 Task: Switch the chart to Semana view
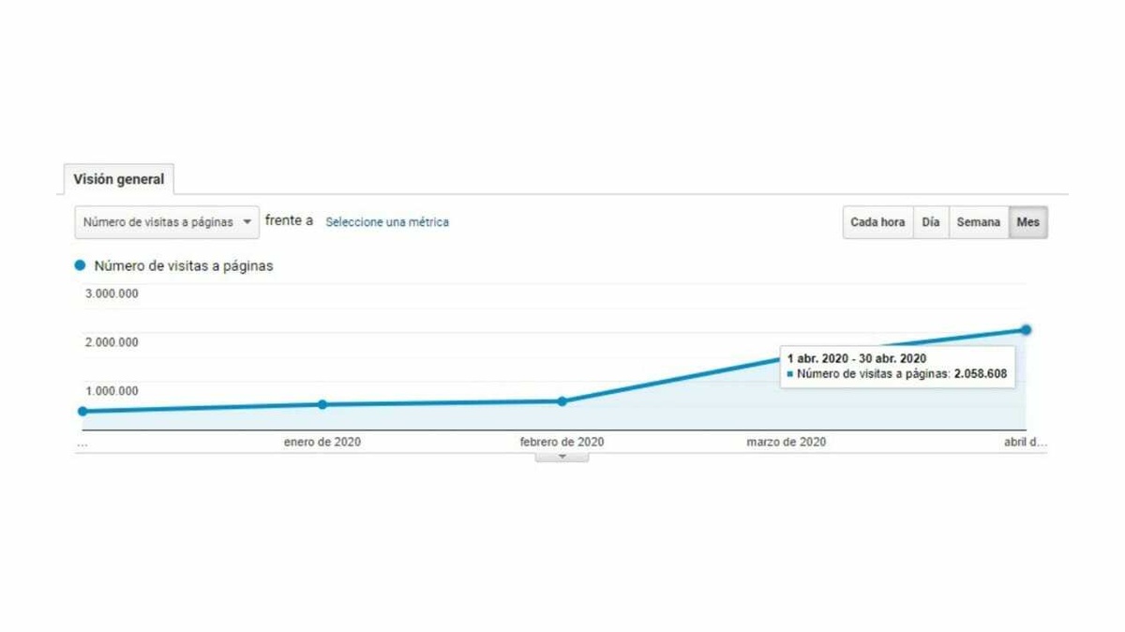pyautogui.click(x=979, y=222)
